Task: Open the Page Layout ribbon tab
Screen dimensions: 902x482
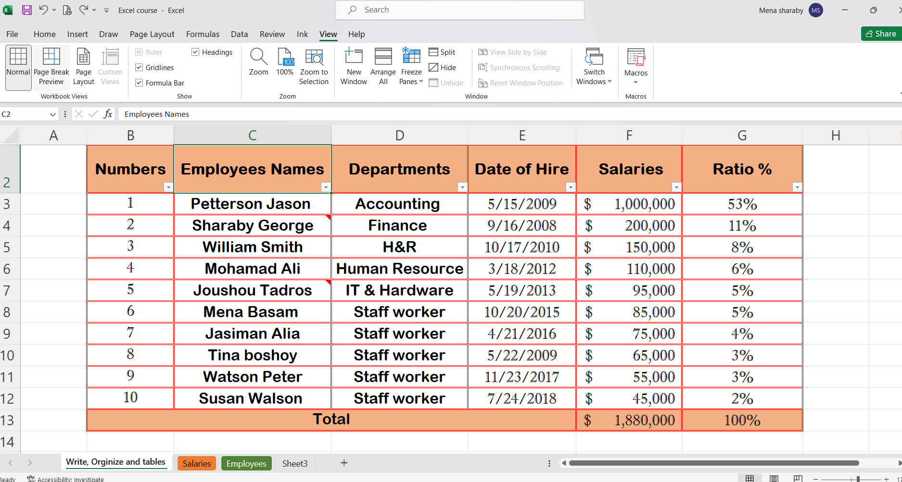Action: tap(152, 34)
